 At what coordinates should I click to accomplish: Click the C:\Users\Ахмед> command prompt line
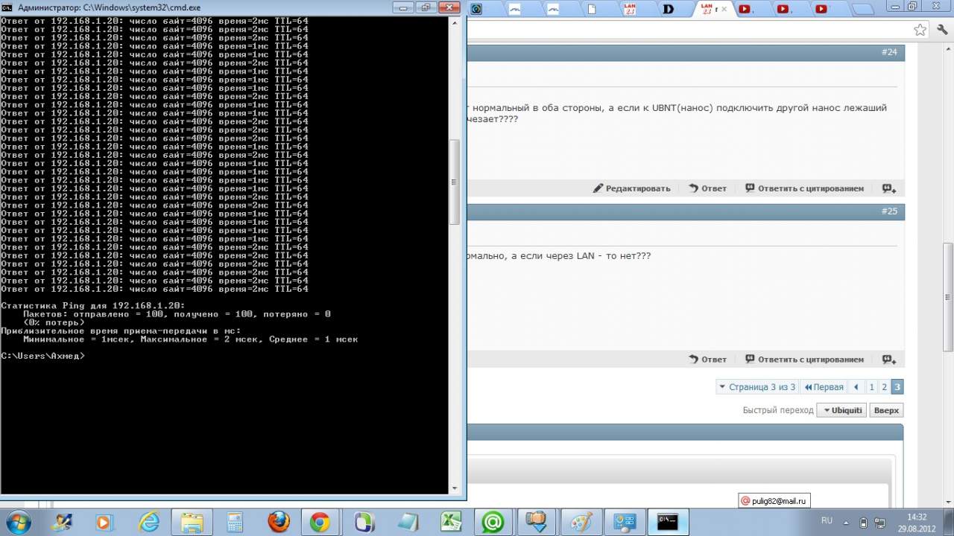point(43,356)
